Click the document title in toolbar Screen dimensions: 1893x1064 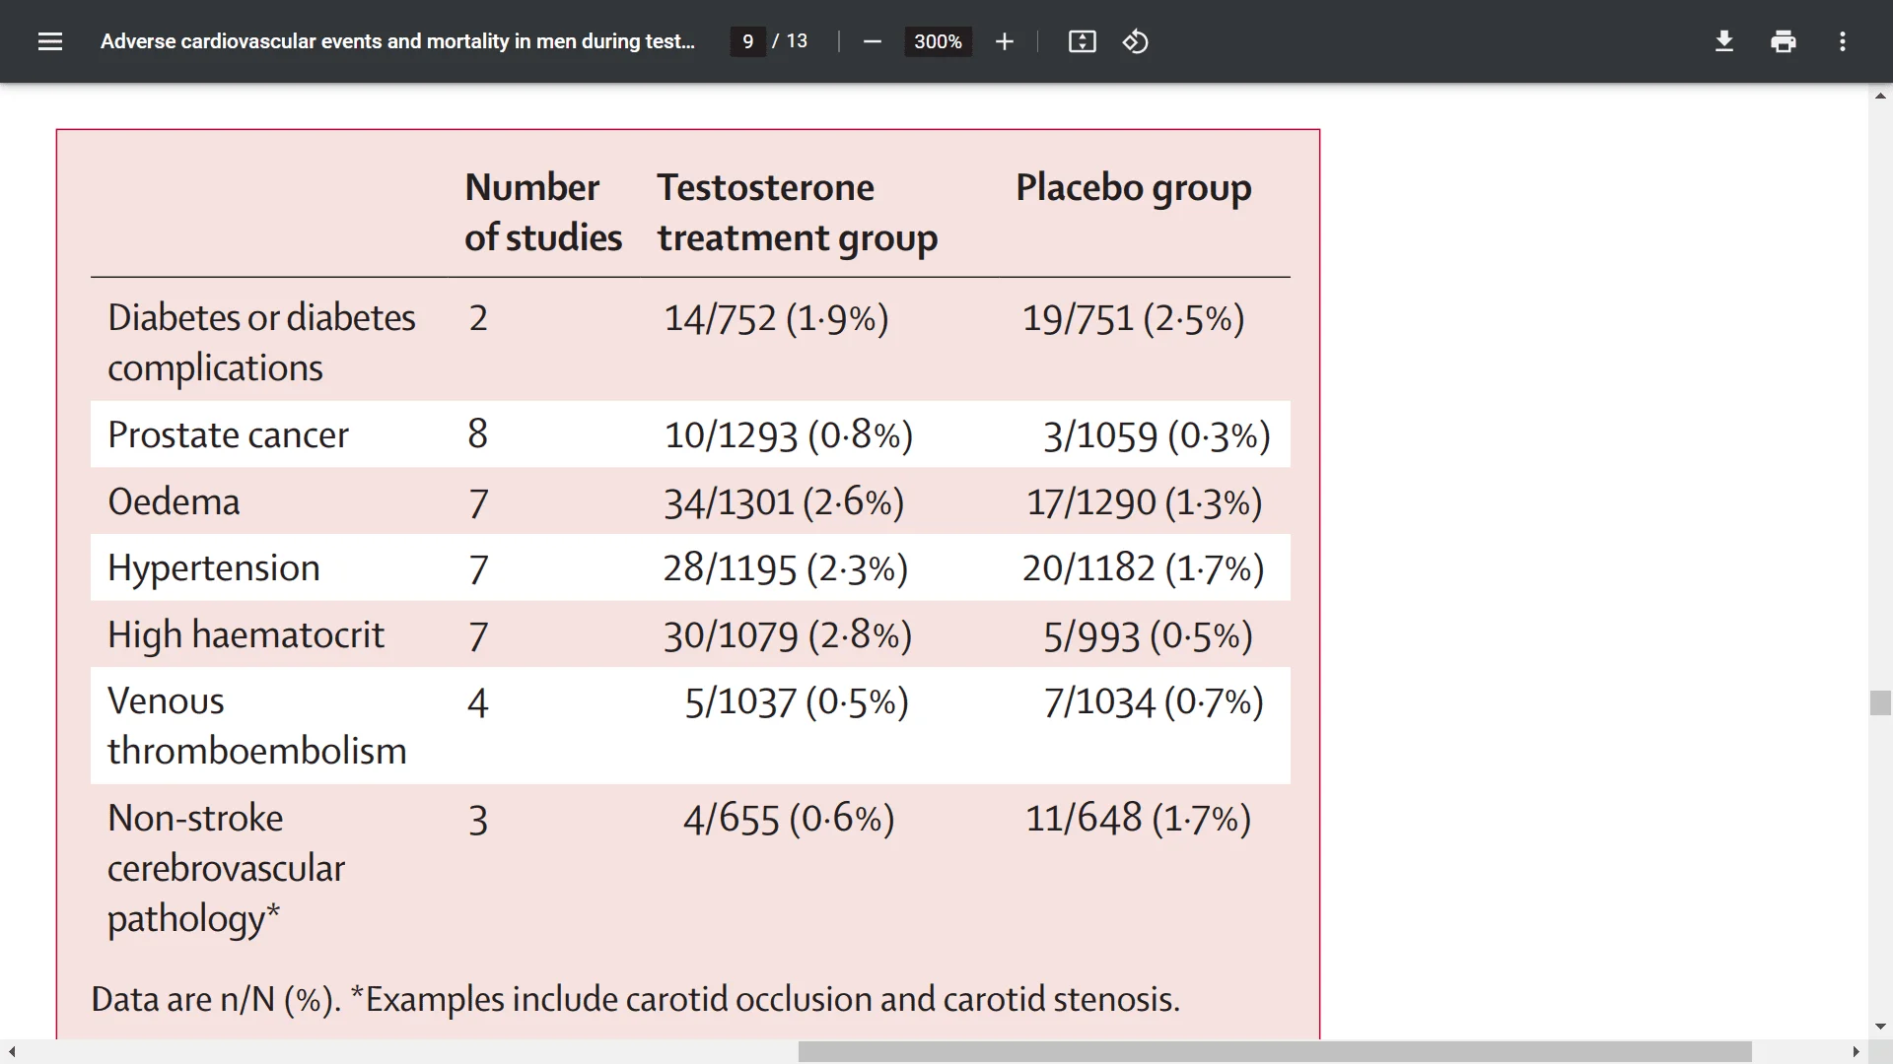coord(397,41)
